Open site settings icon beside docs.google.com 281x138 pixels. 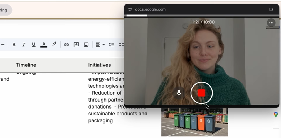click(130, 9)
